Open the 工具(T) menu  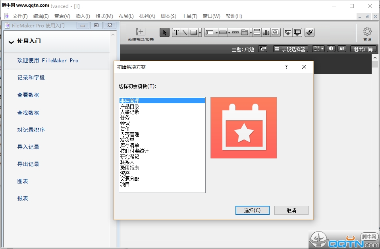click(x=189, y=16)
